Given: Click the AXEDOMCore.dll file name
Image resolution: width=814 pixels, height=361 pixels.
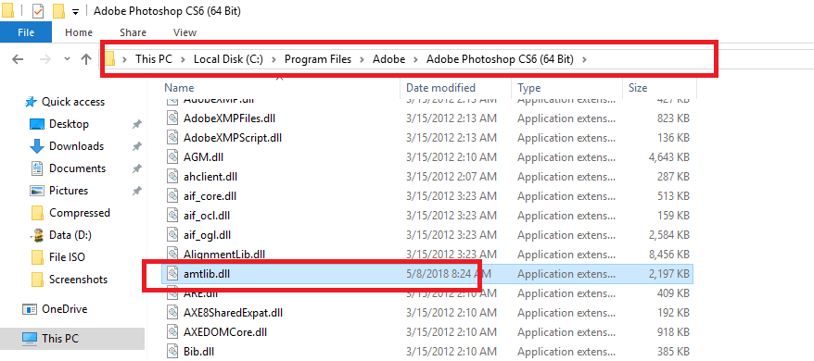Looking at the screenshot, I should (225, 332).
